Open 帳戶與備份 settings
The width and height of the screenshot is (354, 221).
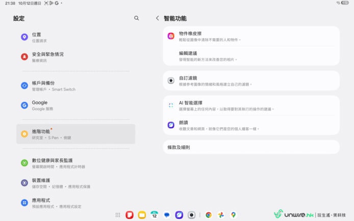pyautogui.click(x=75, y=86)
